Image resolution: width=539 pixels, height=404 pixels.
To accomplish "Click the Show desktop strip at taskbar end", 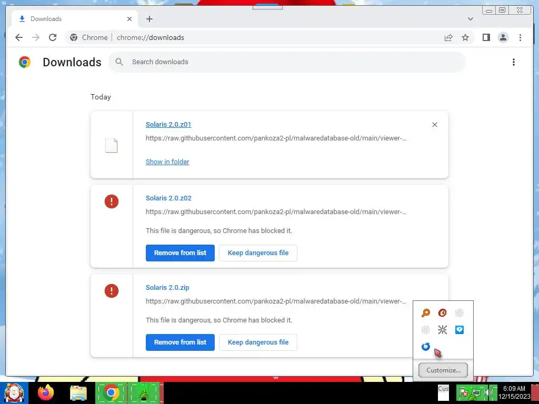I will 535,393.
